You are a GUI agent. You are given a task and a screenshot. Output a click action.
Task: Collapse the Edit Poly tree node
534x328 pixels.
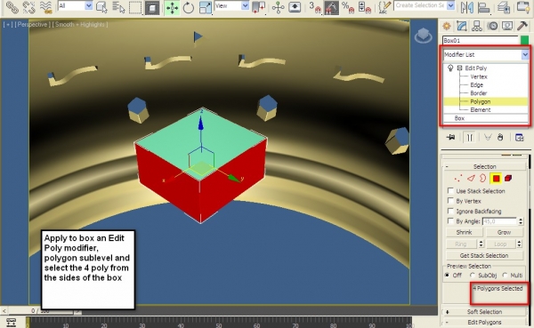(x=459, y=68)
